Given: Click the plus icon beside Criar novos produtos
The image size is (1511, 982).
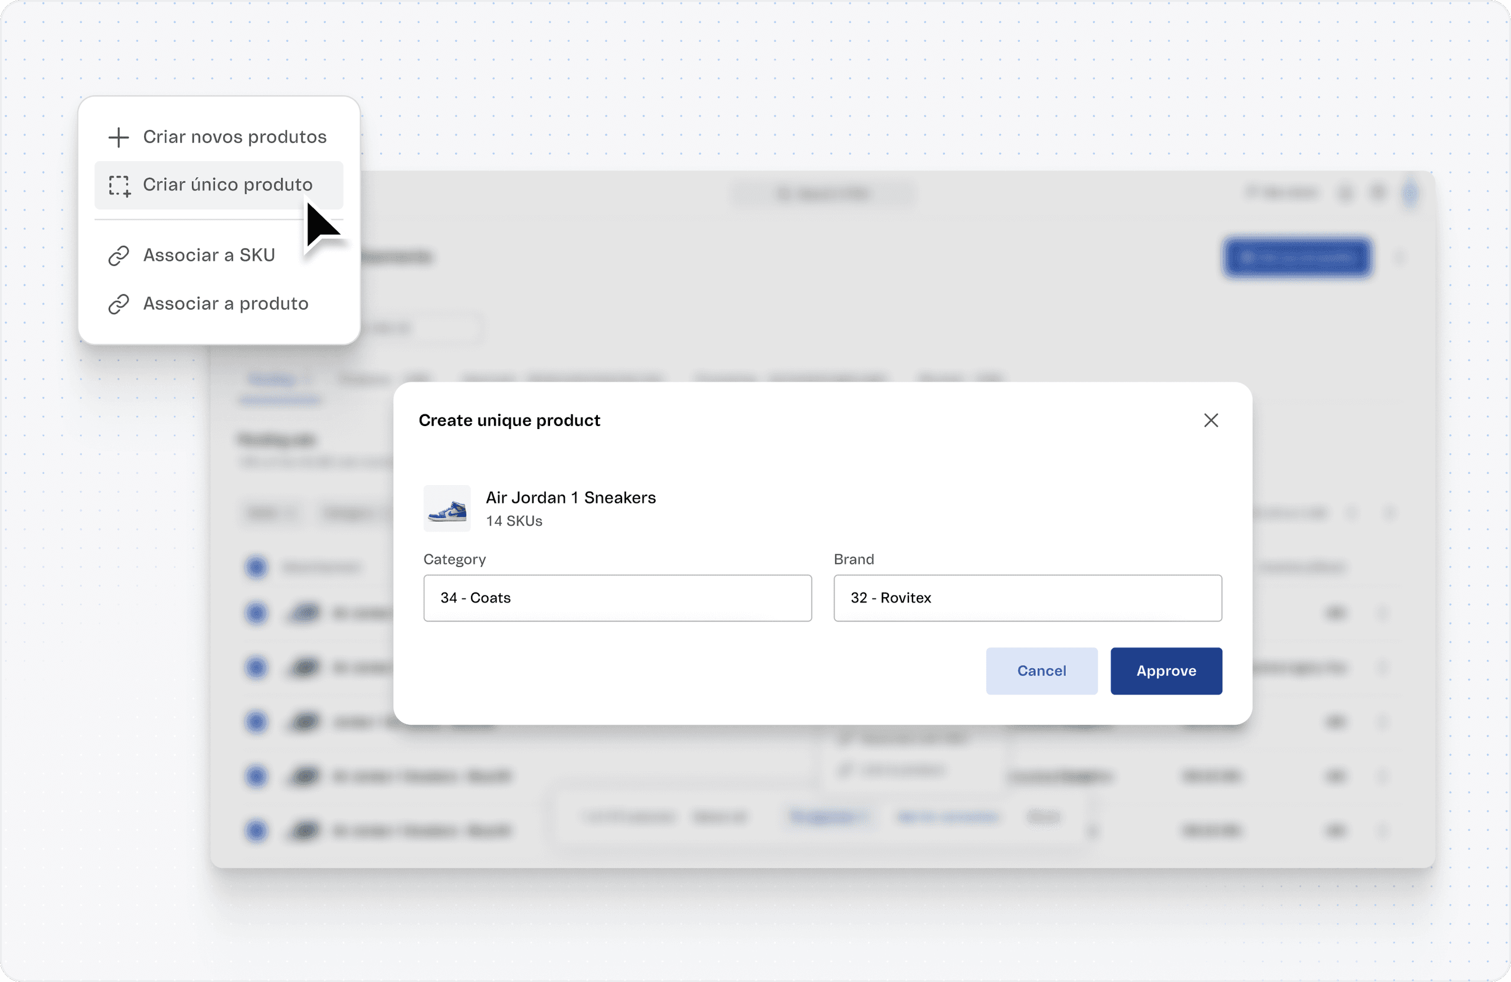Looking at the screenshot, I should click(119, 137).
